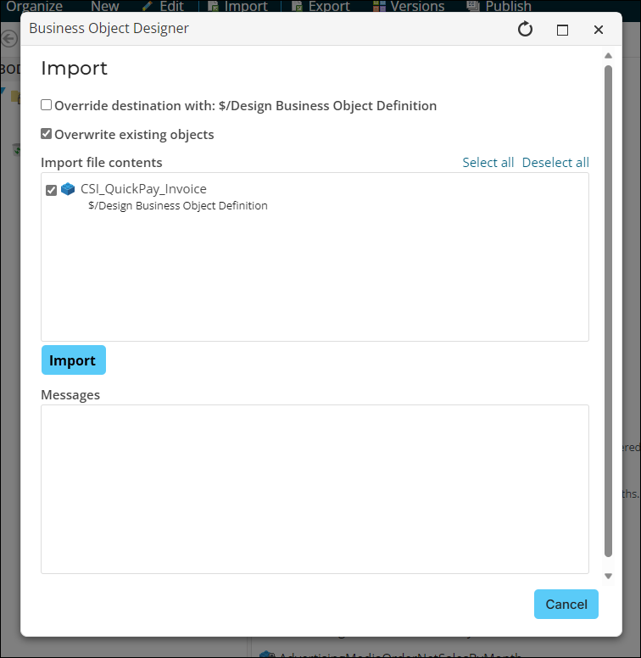Click the Export icon in the top toolbar
This screenshot has width=641, height=658.
(x=298, y=6)
